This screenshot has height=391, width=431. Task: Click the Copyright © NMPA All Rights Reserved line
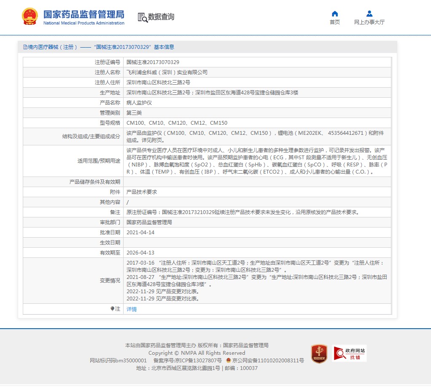point(197,353)
